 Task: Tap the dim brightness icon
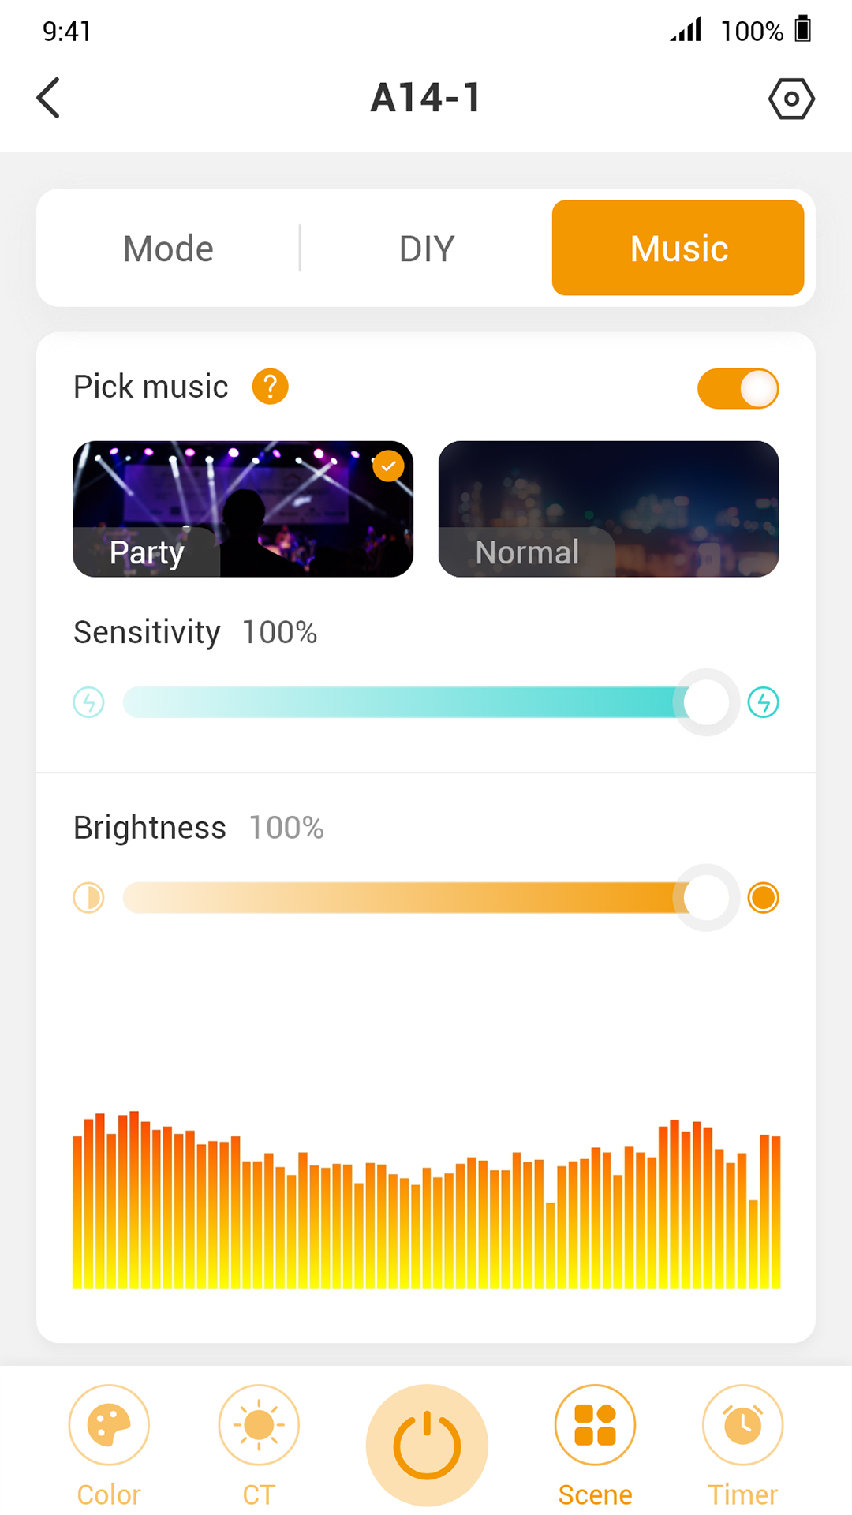pos(88,898)
